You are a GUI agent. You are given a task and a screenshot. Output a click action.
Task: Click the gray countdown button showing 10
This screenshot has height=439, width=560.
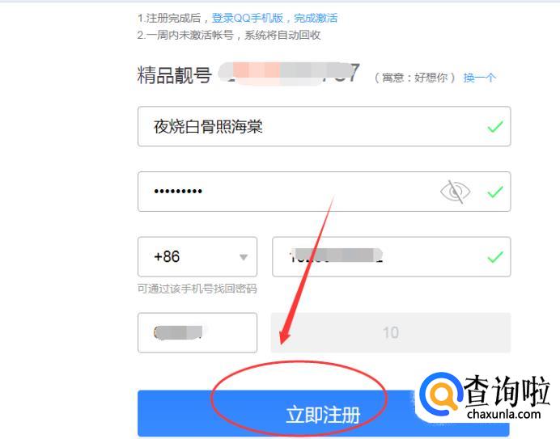[391, 332]
